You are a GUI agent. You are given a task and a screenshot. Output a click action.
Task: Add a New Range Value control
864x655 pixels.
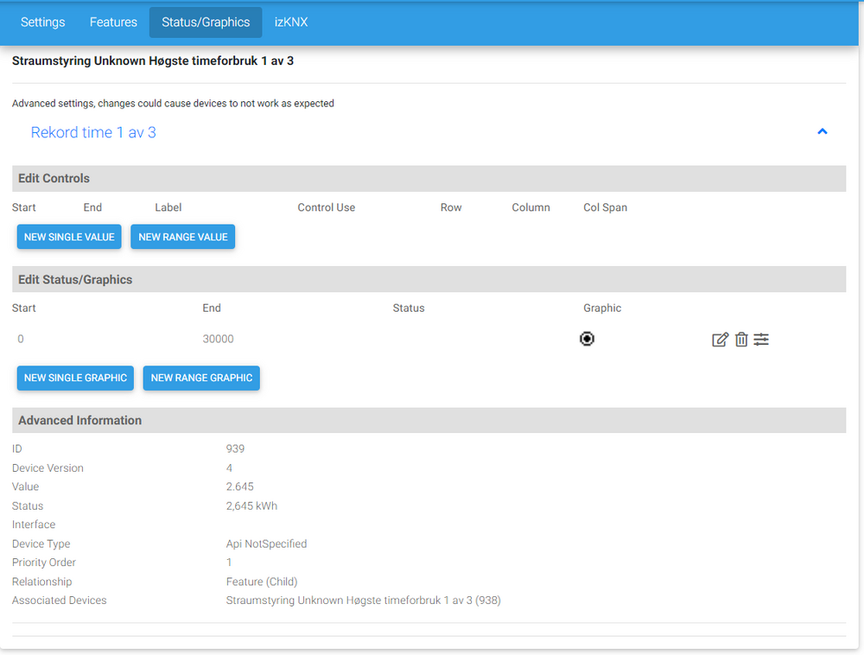pyautogui.click(x=182, y=237)
